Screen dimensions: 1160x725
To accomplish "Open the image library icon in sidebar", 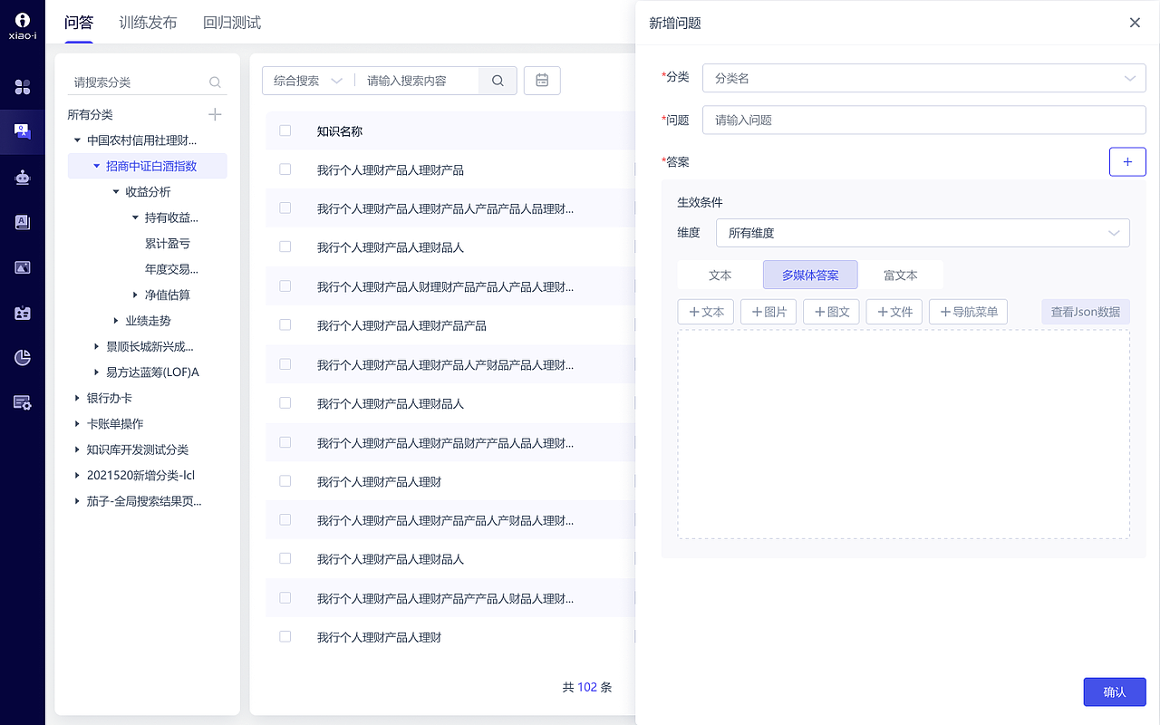I will click(x=22, y=267).
